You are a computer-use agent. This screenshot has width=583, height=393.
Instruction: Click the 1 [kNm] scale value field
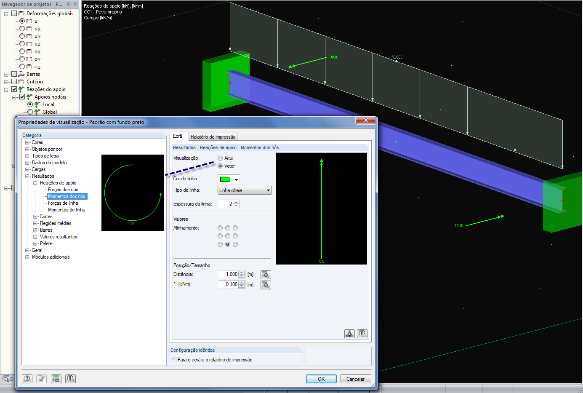228,284
